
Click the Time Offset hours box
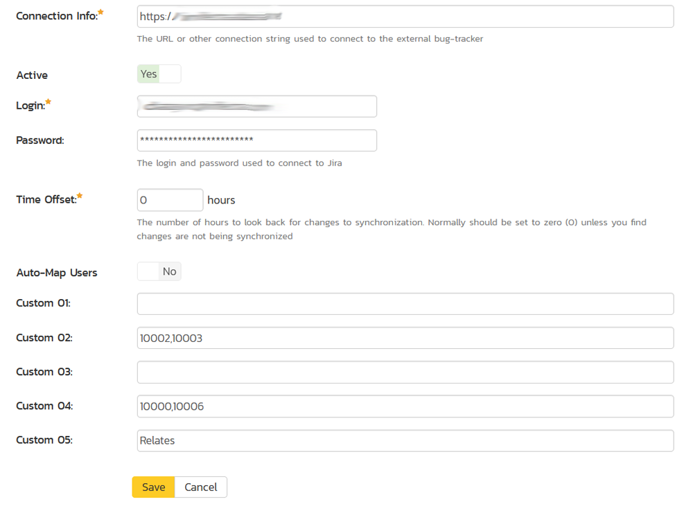click(170, 199)
